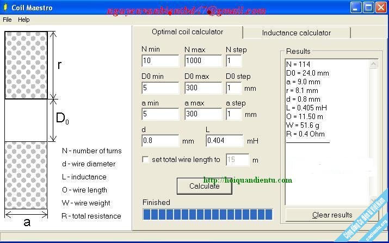
Task: Click the Clear results button
Action: pos(332,215)
